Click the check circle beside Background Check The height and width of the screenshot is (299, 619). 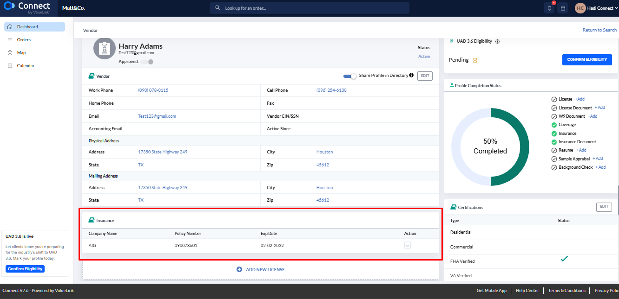pos(554,167)
